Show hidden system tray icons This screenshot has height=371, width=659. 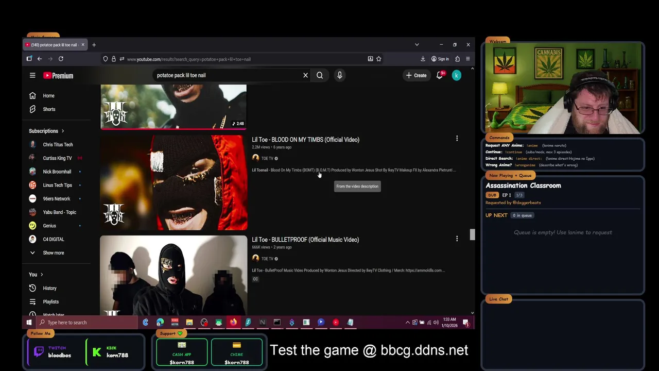tap(408, 323)
